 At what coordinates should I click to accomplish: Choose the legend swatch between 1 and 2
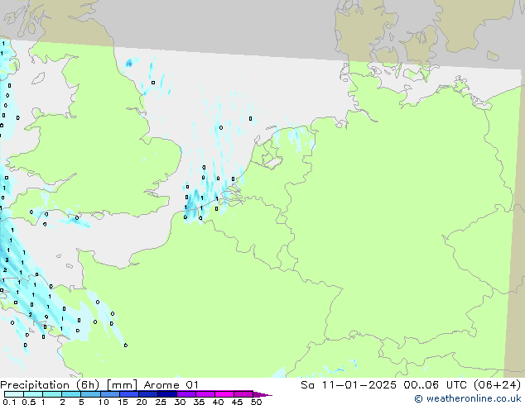[x=52, y=394]
